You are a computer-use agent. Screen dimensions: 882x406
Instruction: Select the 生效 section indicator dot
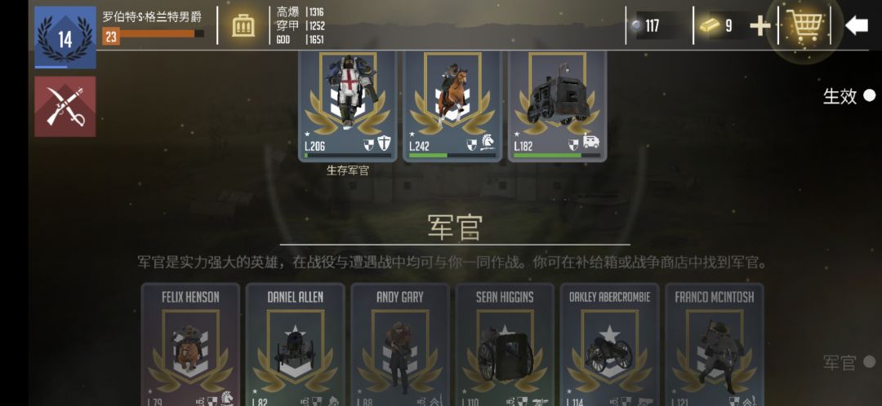(870, 95)
